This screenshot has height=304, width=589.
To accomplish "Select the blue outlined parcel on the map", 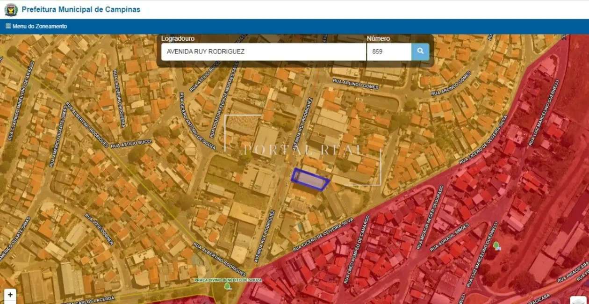I will [x=310, y=180].
